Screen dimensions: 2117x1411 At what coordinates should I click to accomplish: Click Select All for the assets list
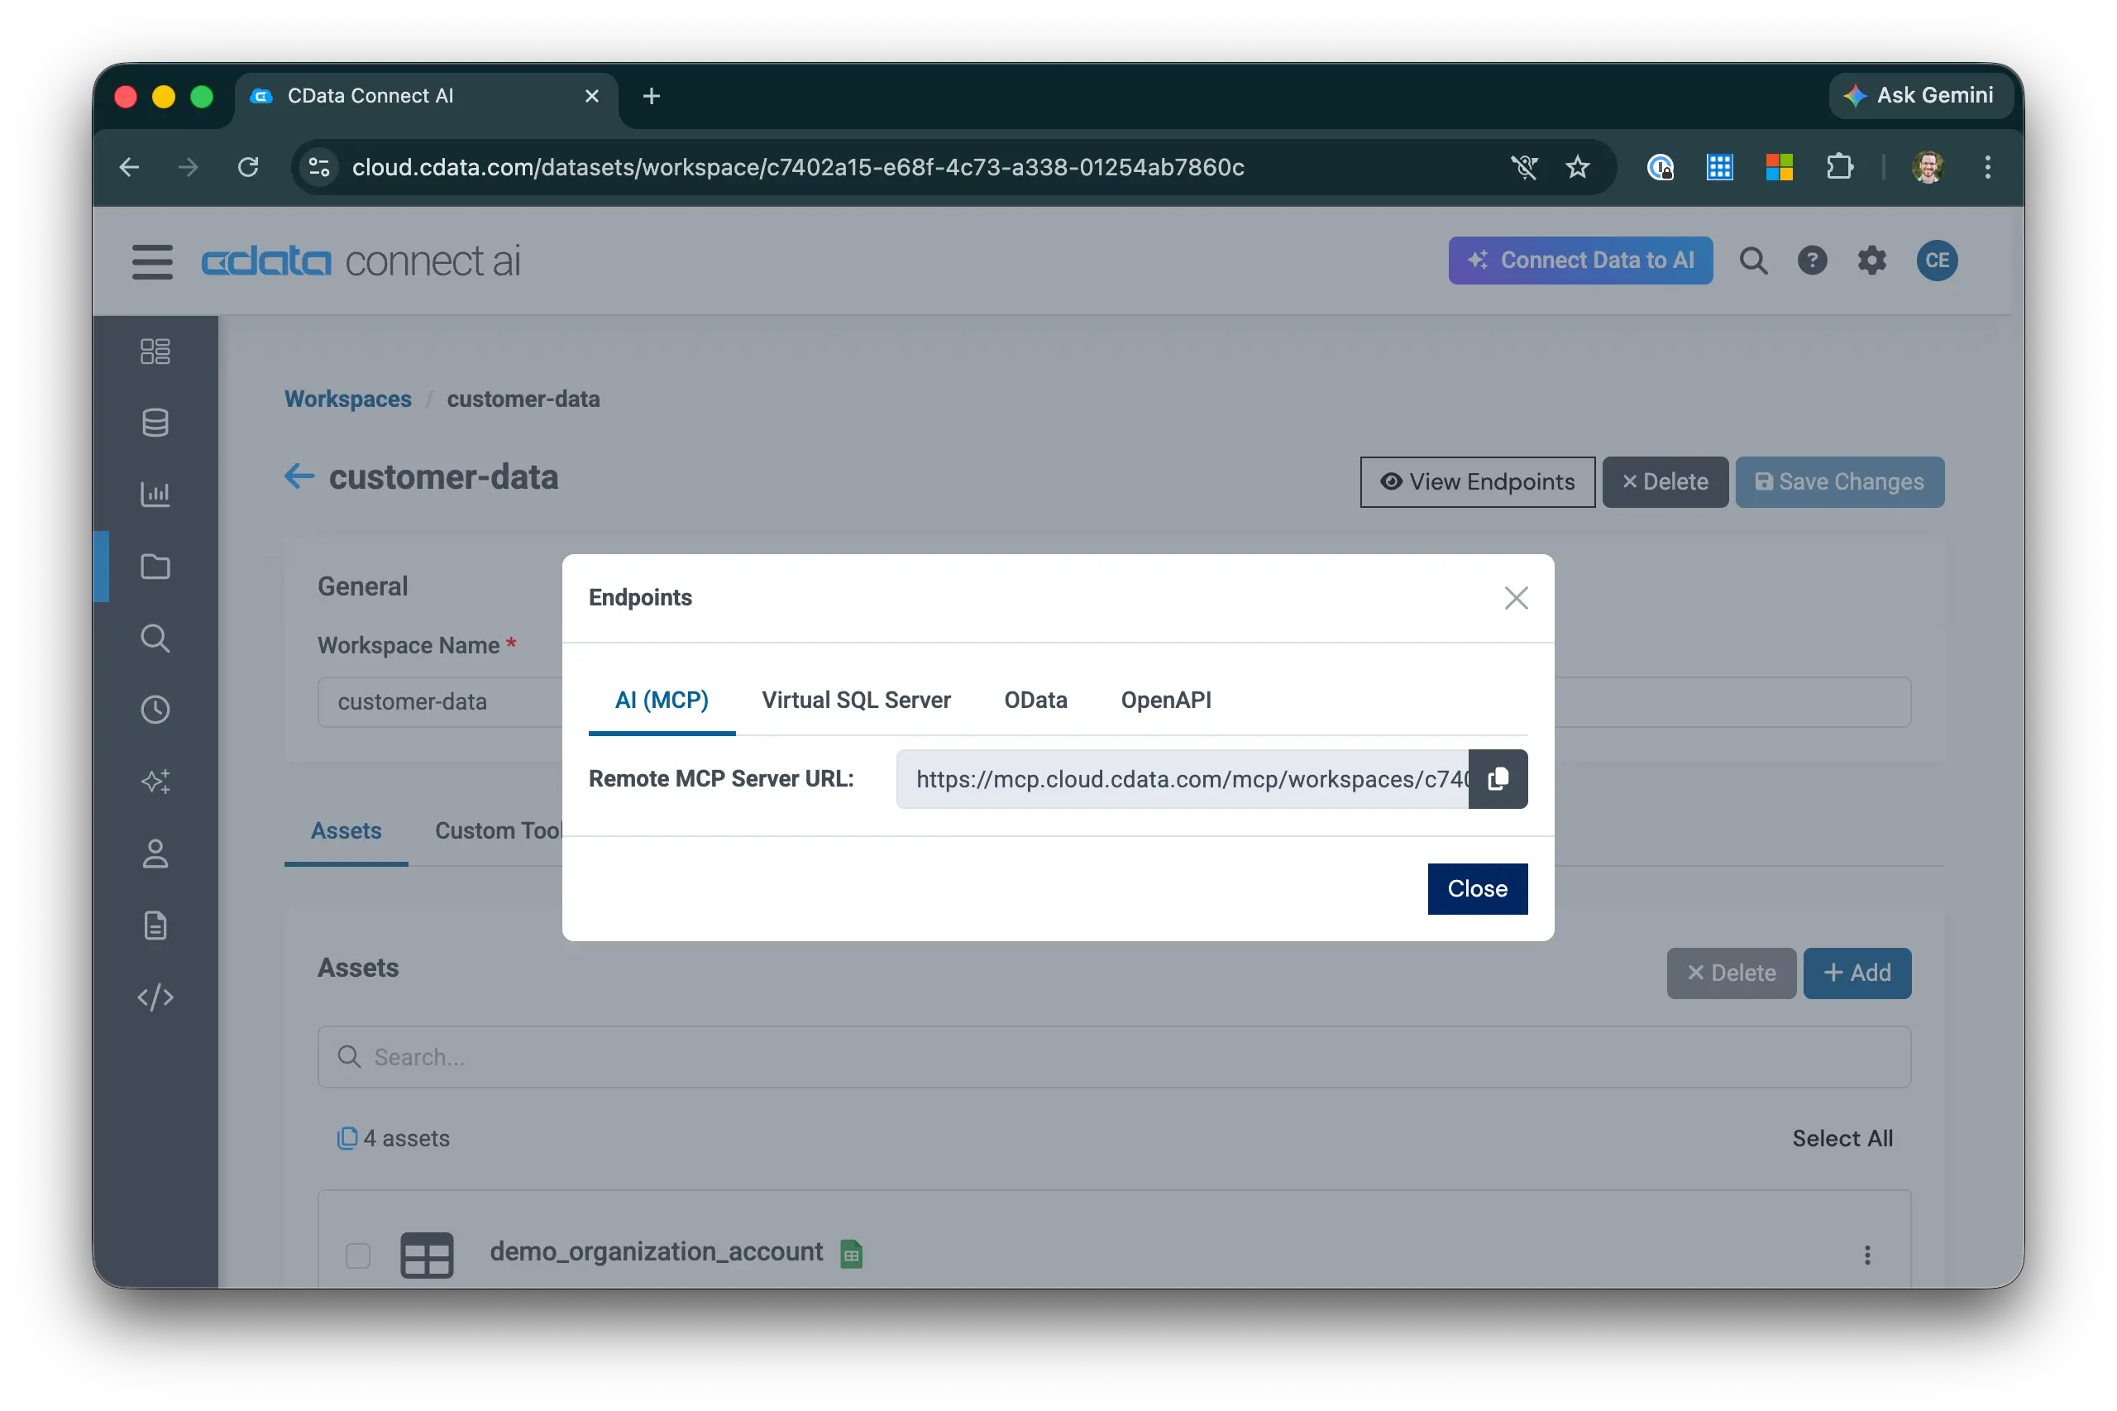[x=1842, y=1137]
